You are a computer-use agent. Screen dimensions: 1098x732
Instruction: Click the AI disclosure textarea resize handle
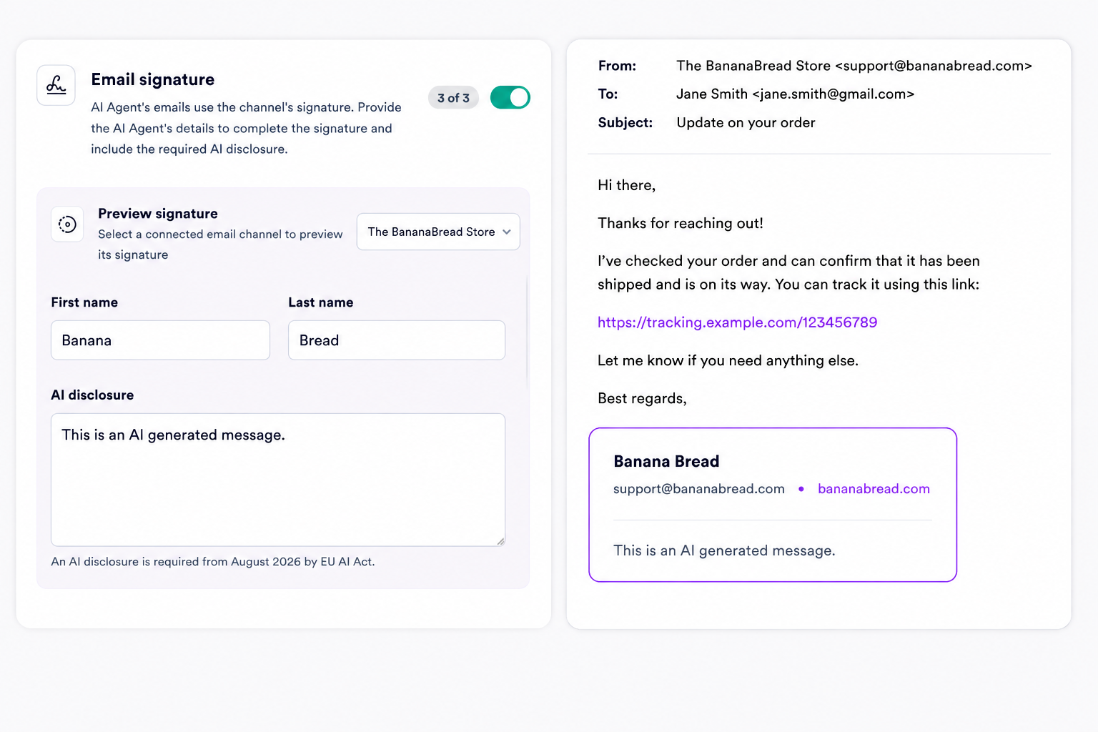click(500, 541)
